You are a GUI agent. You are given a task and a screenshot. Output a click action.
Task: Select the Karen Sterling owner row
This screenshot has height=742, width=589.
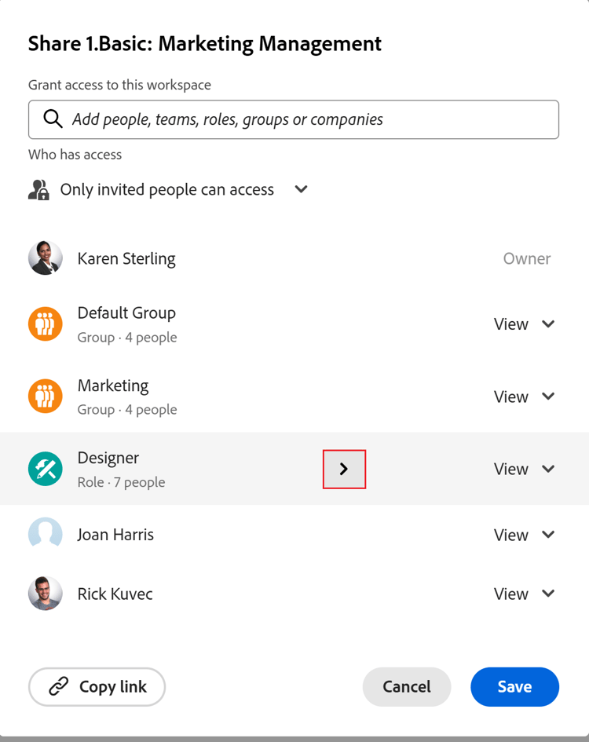tap(294, 258)
